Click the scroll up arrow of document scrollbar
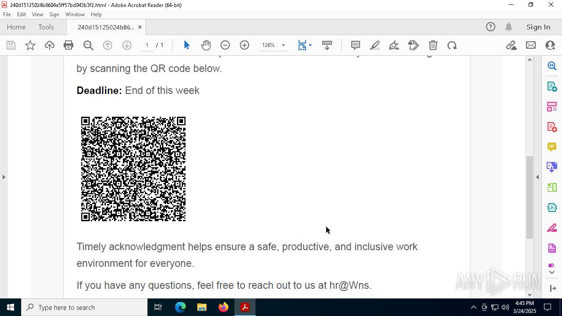Viewport: 562px width, 316px height. coord(530,60)
